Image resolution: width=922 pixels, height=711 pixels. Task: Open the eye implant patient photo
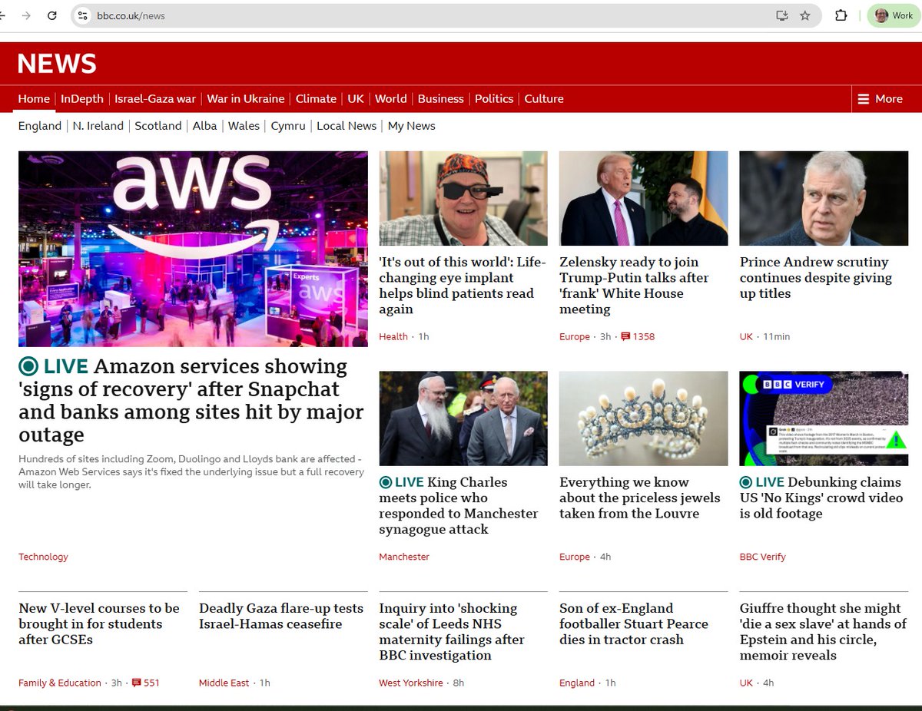[x=463, y=198]
